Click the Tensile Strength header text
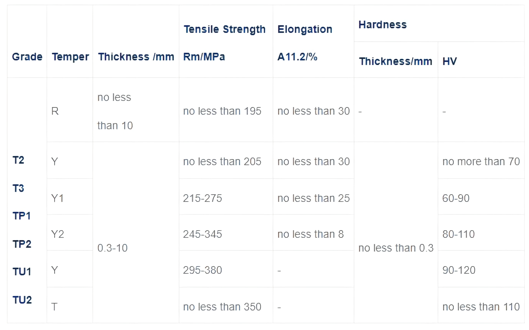Screen dimensions: 529x330 point(225,29)
